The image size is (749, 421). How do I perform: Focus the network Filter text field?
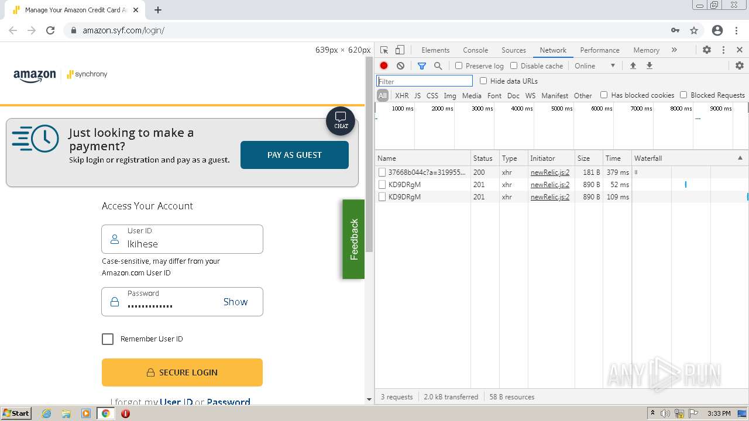pyautogui.click(x=424, y=81)
